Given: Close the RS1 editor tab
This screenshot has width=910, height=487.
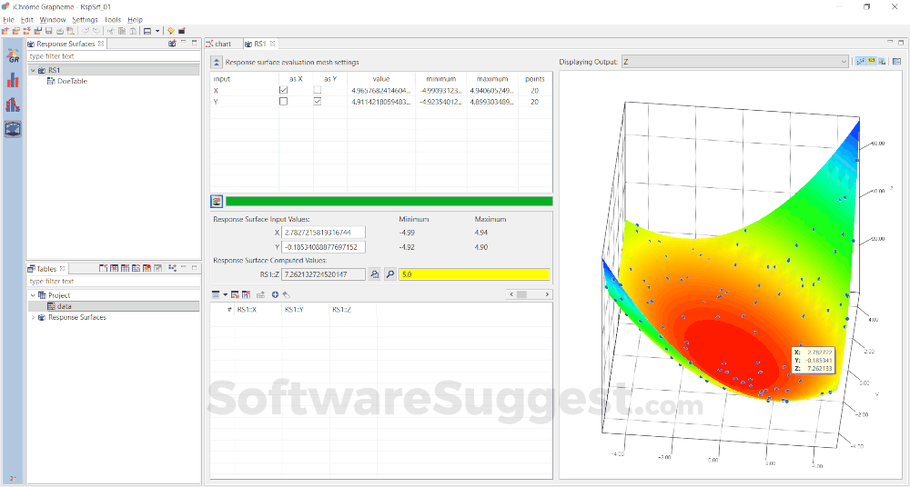Looking at the screenshot, I should [x=272, y=44].
